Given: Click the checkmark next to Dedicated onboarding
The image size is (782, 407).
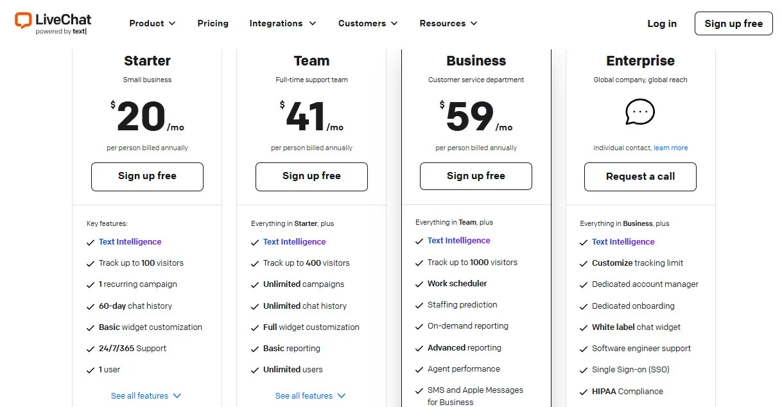Looking at the screenshot, I should (584, 306).
